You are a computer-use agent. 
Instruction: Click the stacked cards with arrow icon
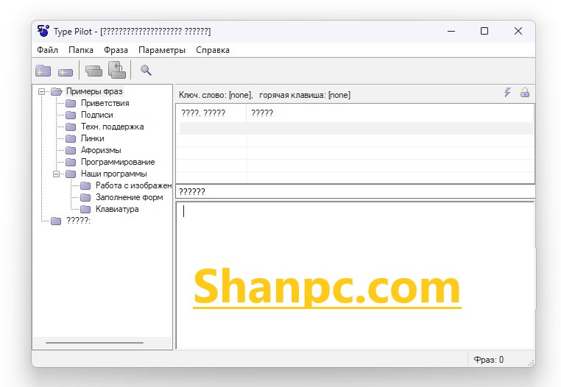point(117,70)
